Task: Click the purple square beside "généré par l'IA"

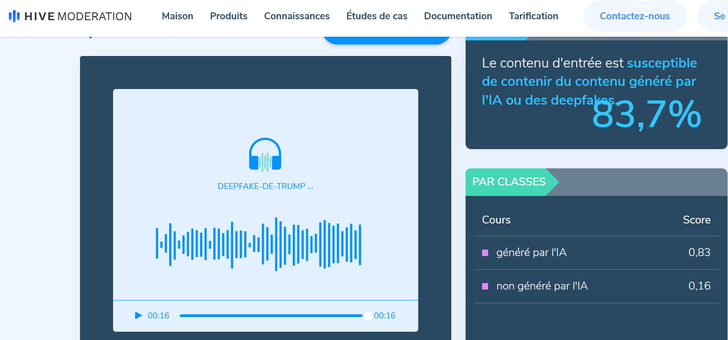Action: [x=485, y=253]
